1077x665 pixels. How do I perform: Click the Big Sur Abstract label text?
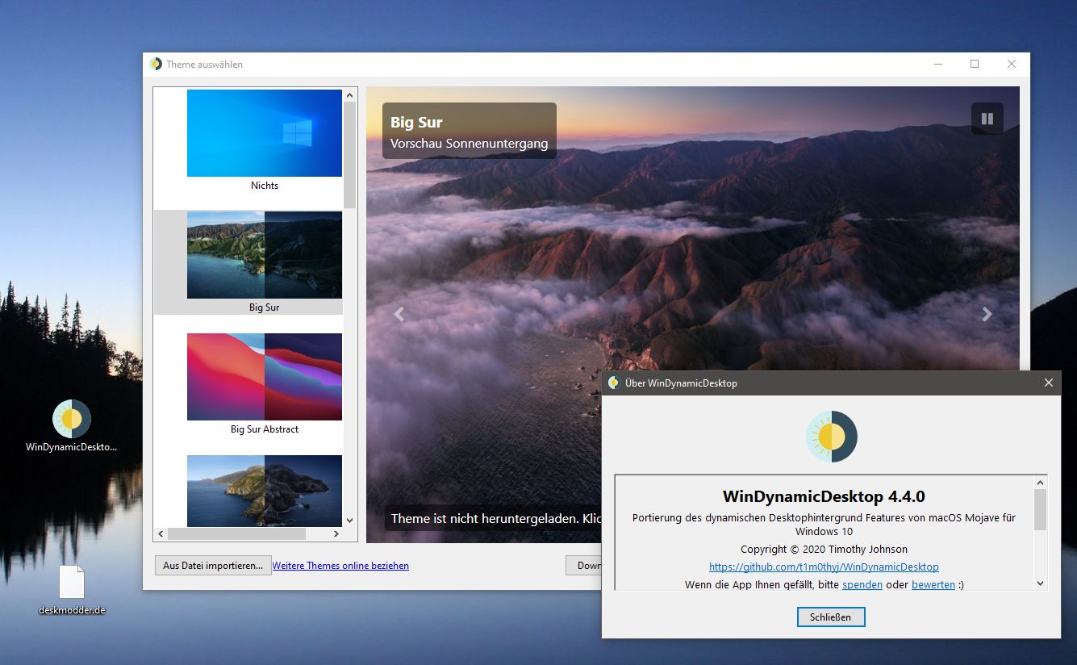(265, 429)
